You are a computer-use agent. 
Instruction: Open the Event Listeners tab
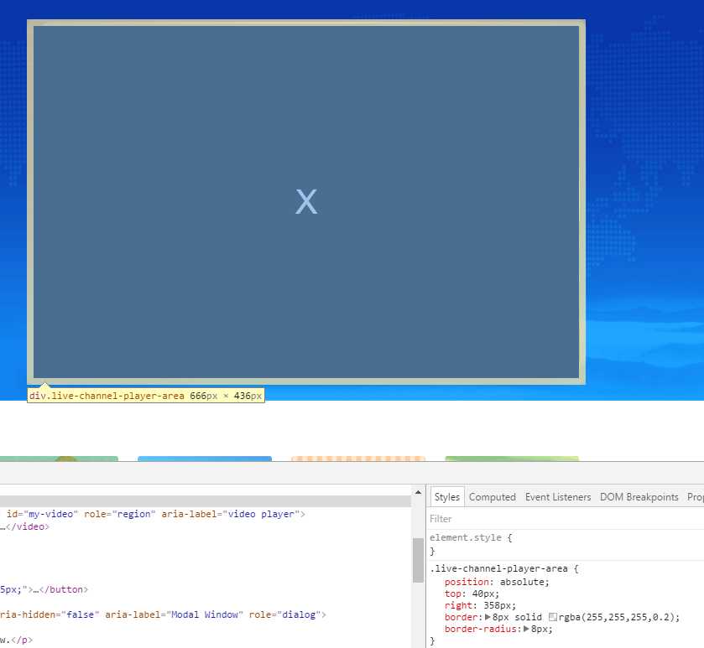tap(558, 497)
